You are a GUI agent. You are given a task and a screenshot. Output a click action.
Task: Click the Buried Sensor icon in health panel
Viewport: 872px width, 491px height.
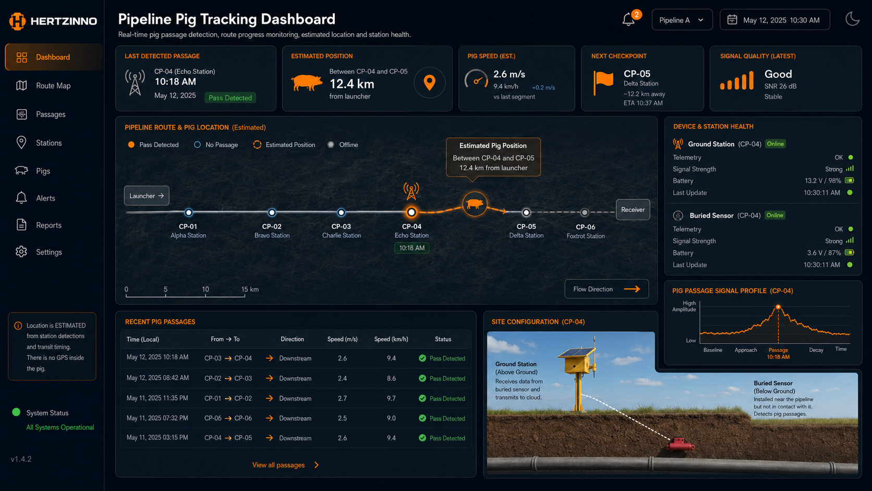tap(678, 215)
